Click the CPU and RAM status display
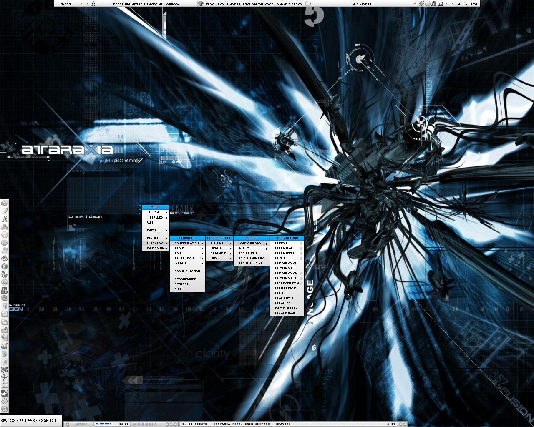Screen dimensions: 534x427 [31, 420]
